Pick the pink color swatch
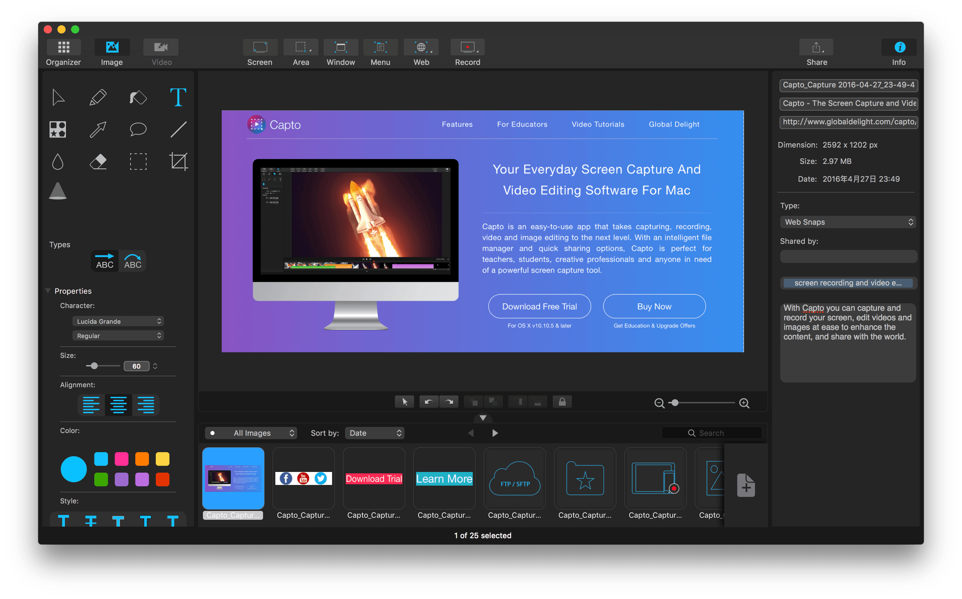This screenshot has width=962, height=599. [121, 459]
